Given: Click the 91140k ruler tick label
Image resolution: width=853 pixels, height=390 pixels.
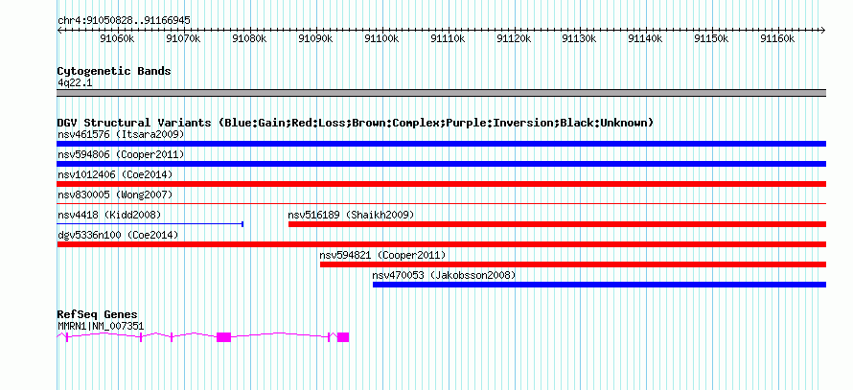Looking at the screenshot, I should click(x=645, y=39).
